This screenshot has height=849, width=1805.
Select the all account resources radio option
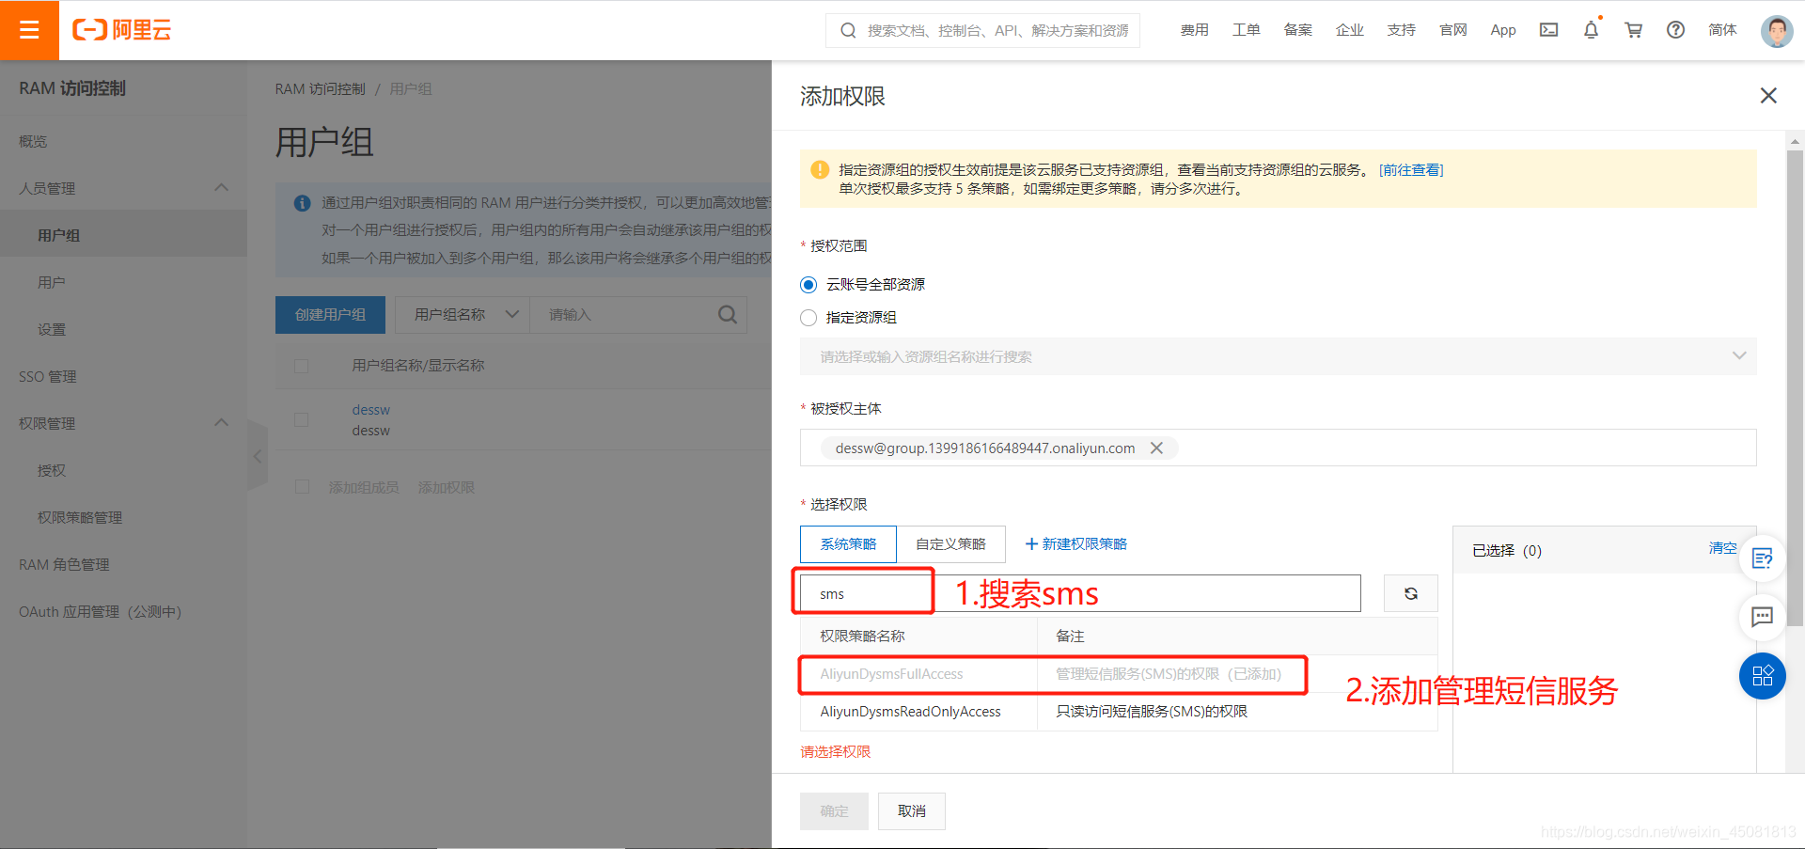(x=808, y=285)
